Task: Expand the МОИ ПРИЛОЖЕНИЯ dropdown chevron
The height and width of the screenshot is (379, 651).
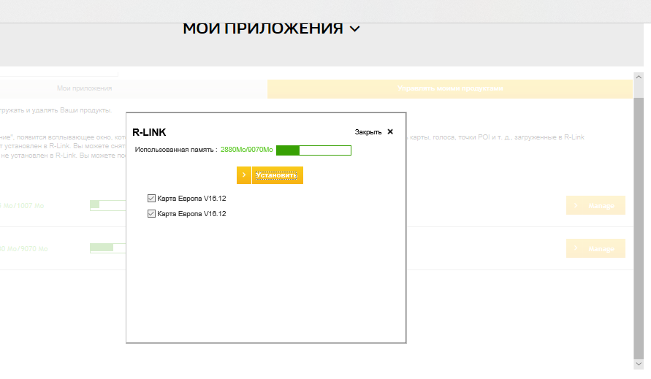Action: [x=354, y=29]
